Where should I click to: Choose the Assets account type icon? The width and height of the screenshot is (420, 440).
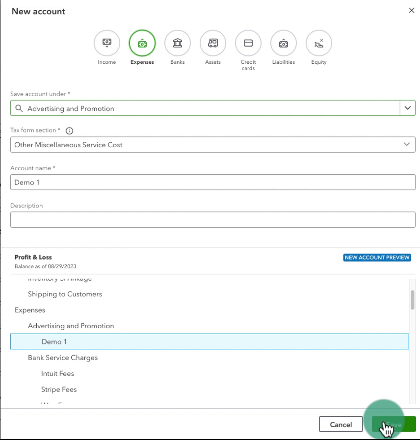(x=213, y=43)
